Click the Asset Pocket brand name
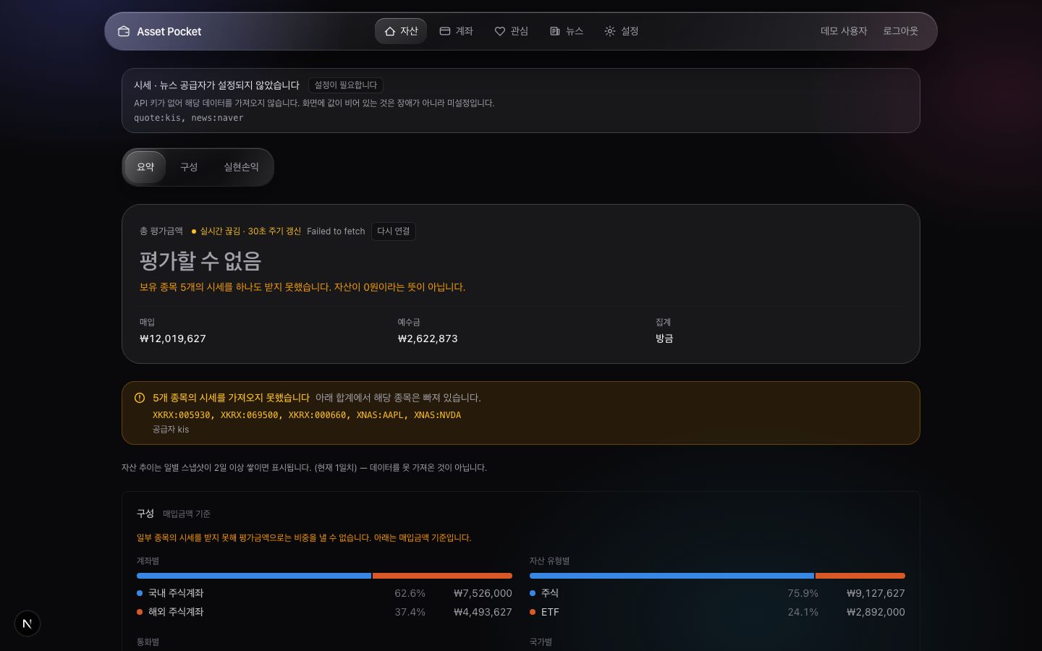Viewport: 1042px width, 651px height. click(169, 32)
